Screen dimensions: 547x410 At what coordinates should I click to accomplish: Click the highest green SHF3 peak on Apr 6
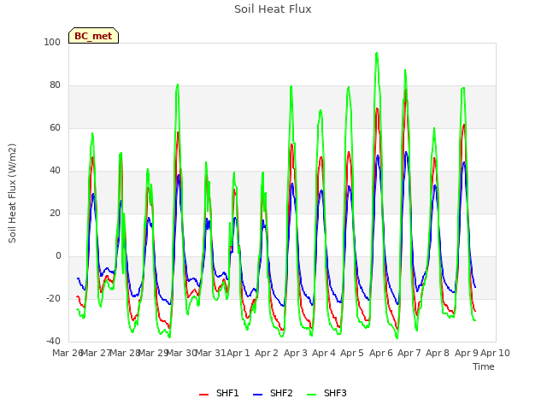click(x=377, y=53)
